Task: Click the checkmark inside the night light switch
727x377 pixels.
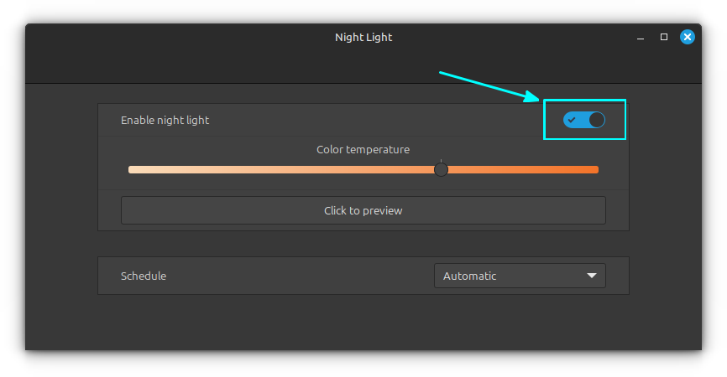Action: click(x=572, y=120)
